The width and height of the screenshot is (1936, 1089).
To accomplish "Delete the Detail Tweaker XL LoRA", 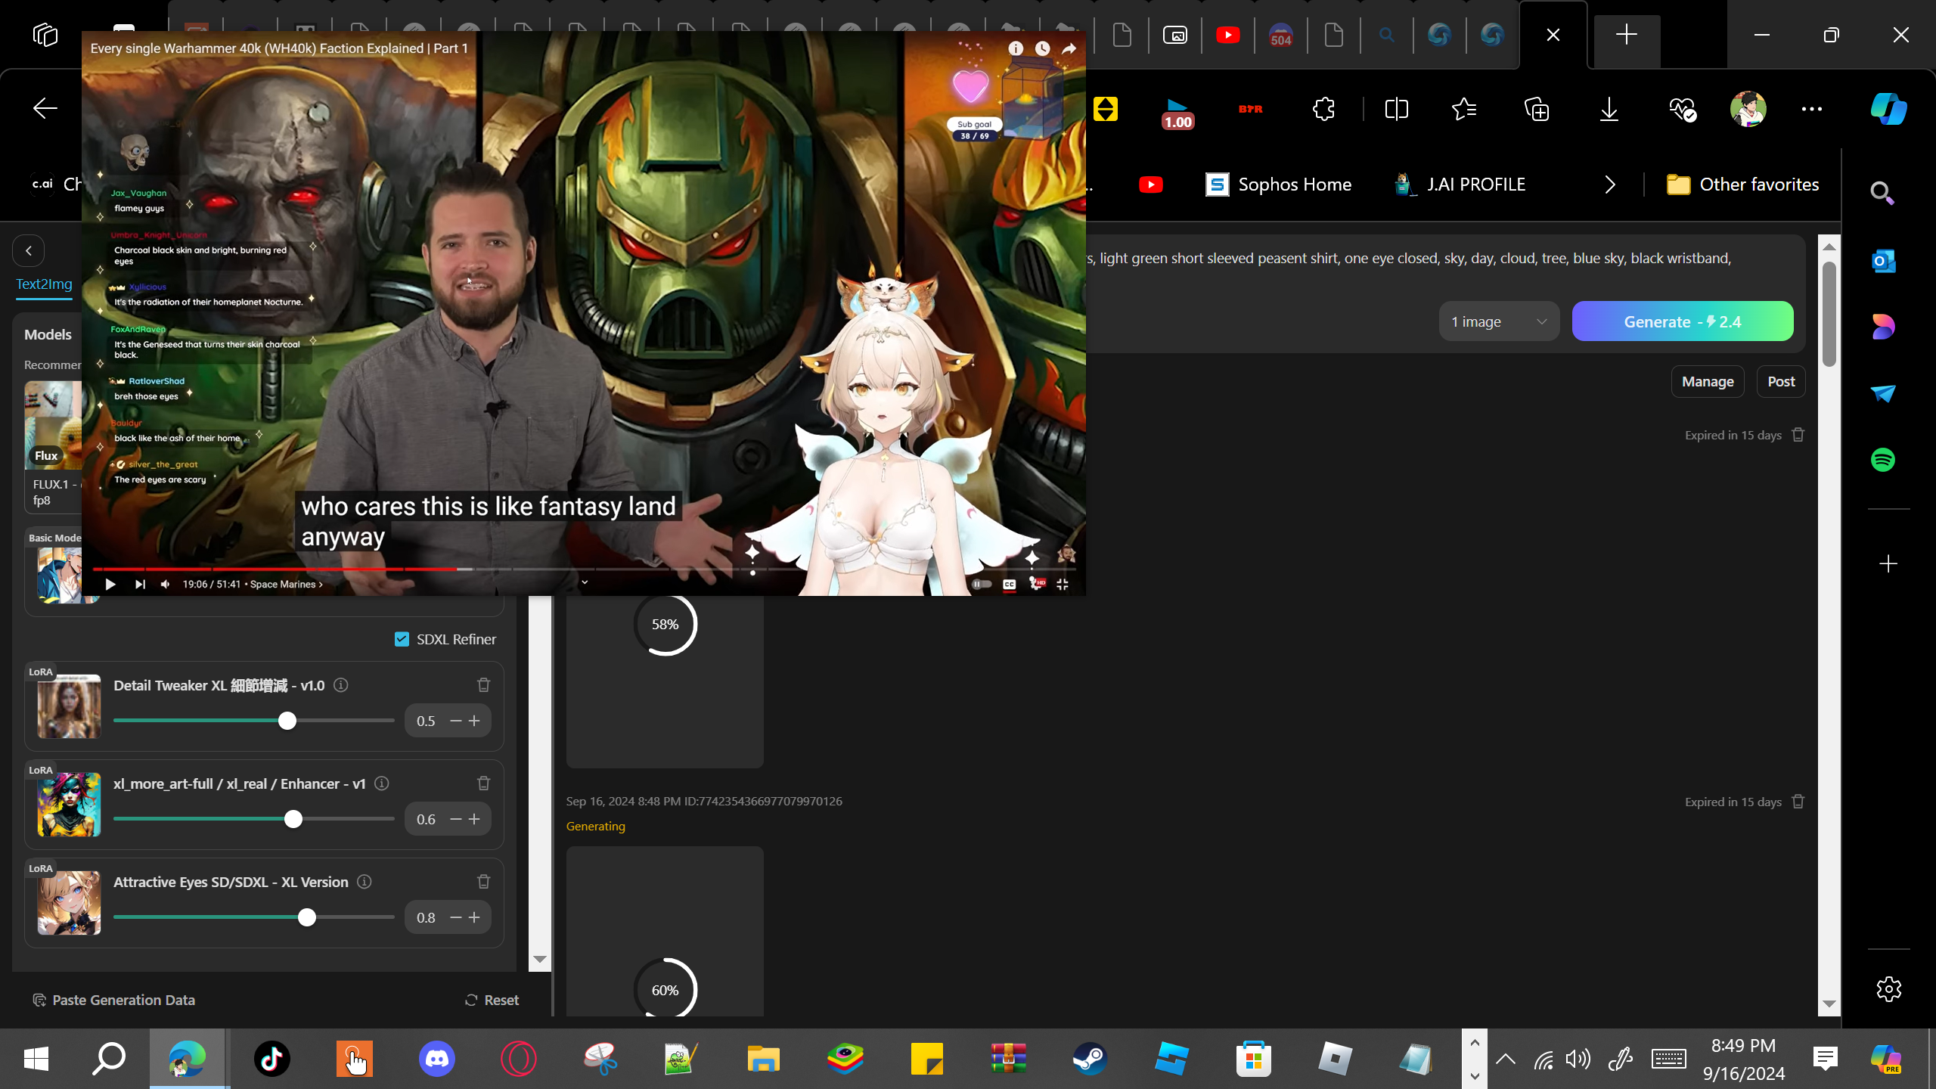I will coord(484,685).
